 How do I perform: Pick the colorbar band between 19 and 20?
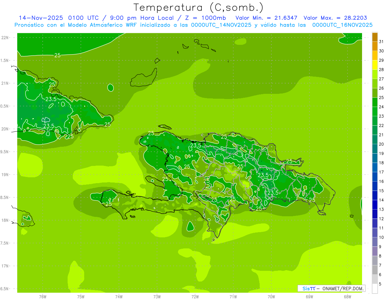pyautogui.click(x=375, y=149)
